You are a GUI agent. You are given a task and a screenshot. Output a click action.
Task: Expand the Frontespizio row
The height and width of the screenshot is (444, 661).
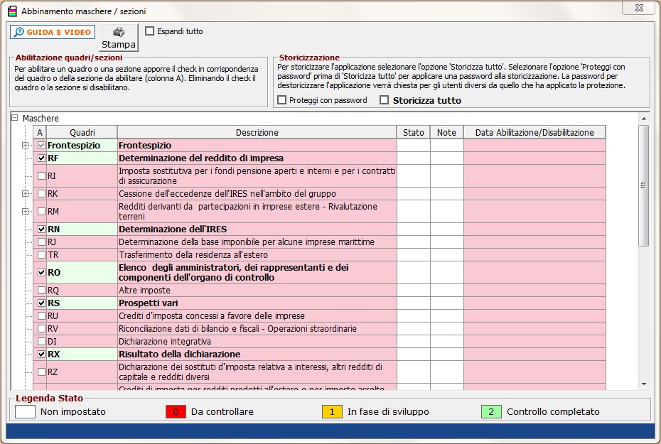26,146
